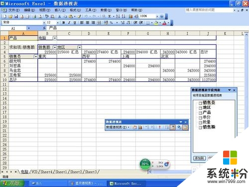Open the 插入 menu
The image size is (249, 187).
click(x=60, y=10)
